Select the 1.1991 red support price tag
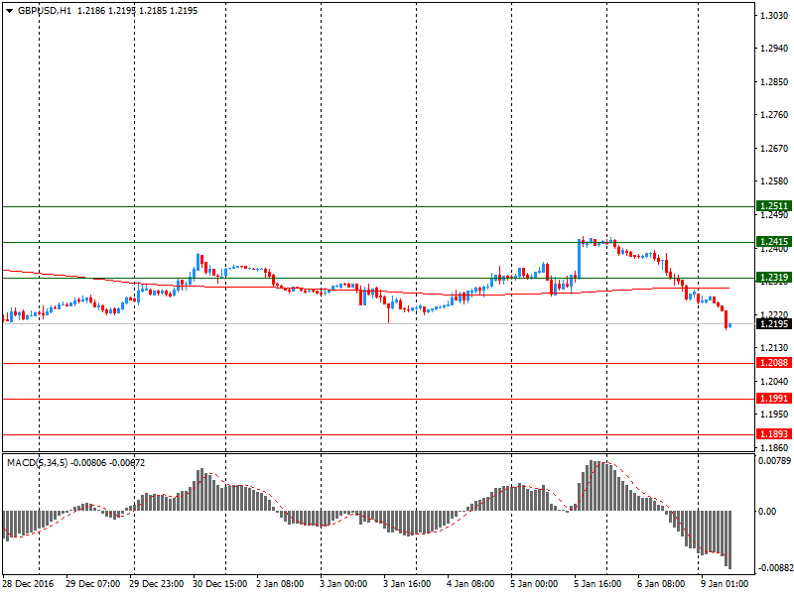Viewport: 794px width, 595px height. click(x=774, y=399)
